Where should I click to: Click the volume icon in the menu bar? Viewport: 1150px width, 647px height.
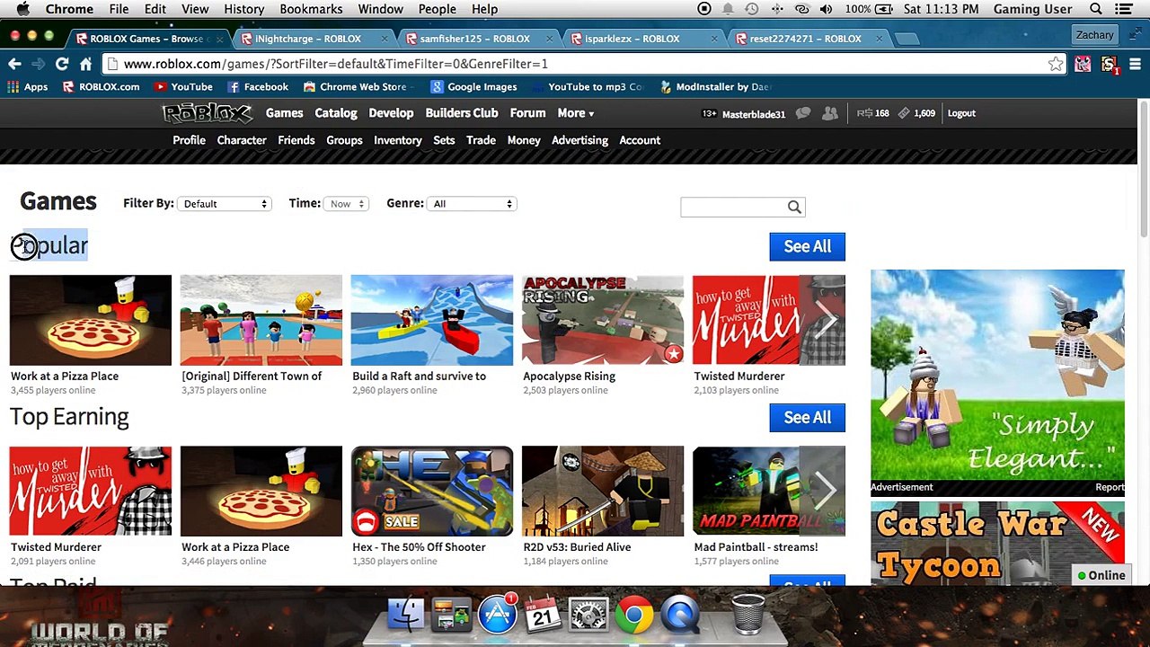(826, 9)
